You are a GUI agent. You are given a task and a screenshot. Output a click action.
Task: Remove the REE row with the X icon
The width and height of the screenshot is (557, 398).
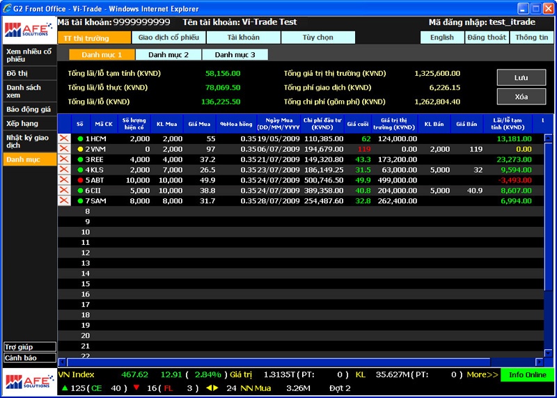64,159
